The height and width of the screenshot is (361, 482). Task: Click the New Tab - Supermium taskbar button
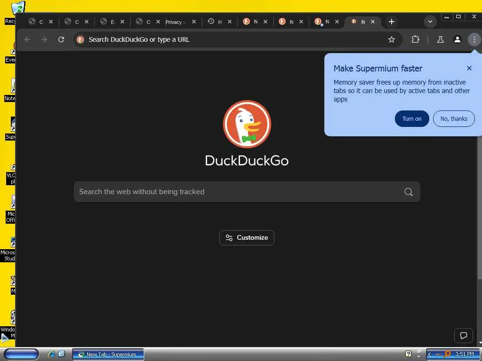(x=108, y=354)
